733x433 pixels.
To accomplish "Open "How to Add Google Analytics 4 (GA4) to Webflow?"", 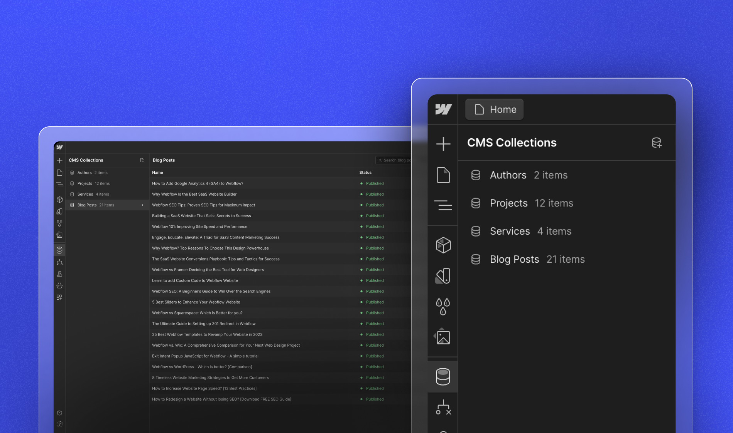I will (x=198, y=183).
